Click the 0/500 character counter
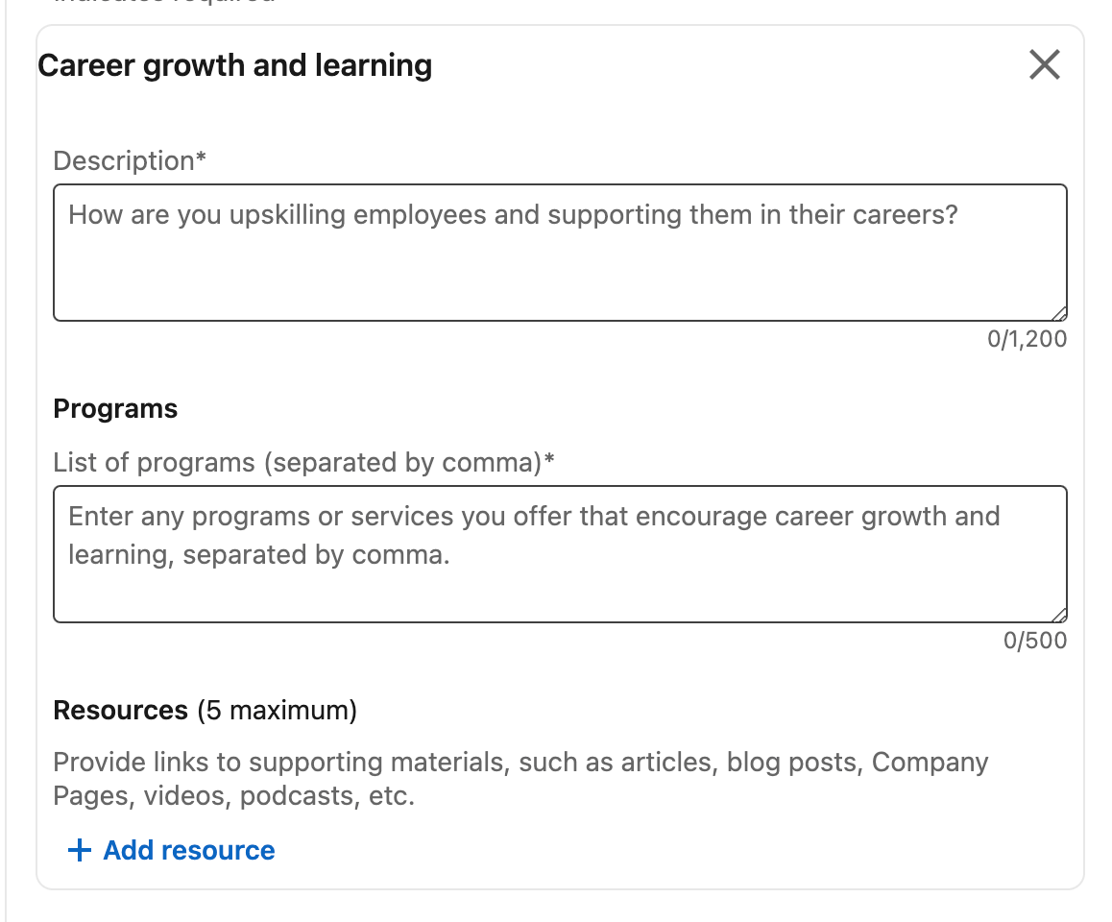Viewport: 1112px width, 922px height. point(1035,641)
